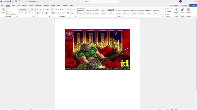Screen dimensions: 197x110
Task: Apply the Quote style
Action: pos(156,11)
